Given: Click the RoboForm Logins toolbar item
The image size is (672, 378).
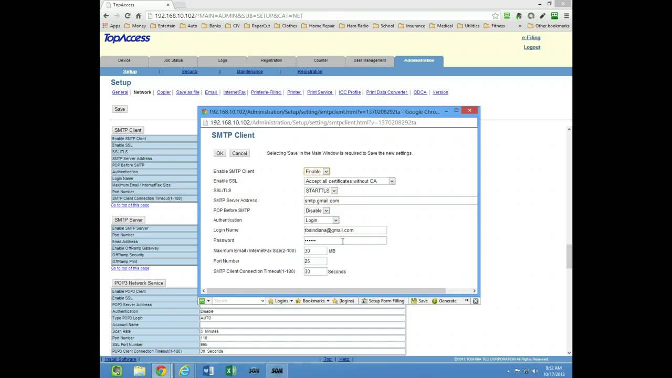Looking at the screenshot, I should tap(280, 301).
